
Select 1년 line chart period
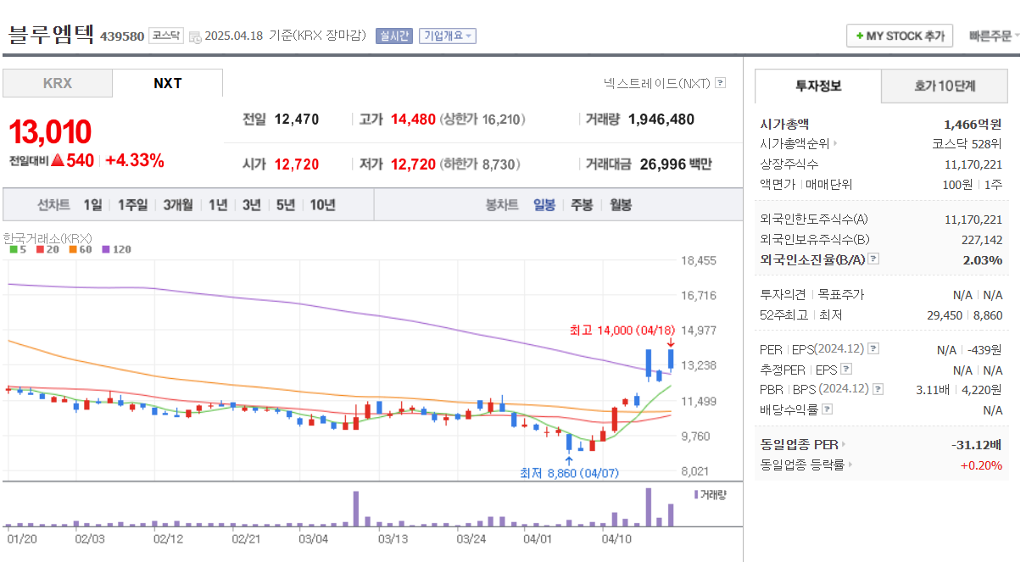click(x=218, y=205)
